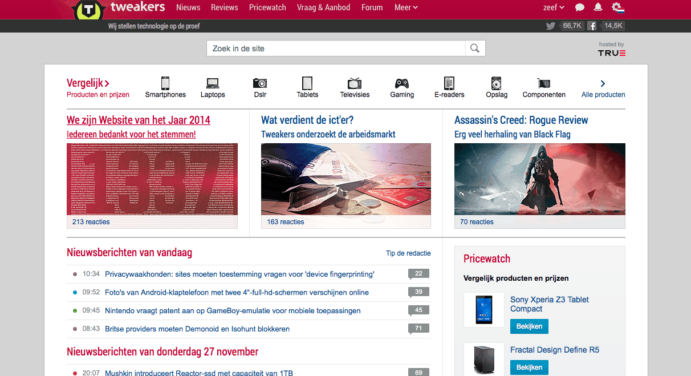Image resolution: width=691 pixels, height=376 pixels.
Task: Open the '70 reacties' link
Action: (477, 222)
